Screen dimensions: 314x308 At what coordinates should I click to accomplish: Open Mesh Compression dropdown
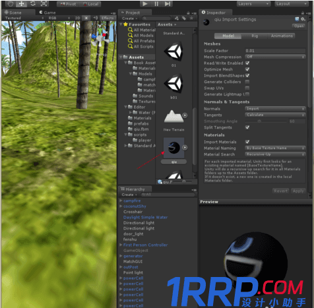(275, 57)
